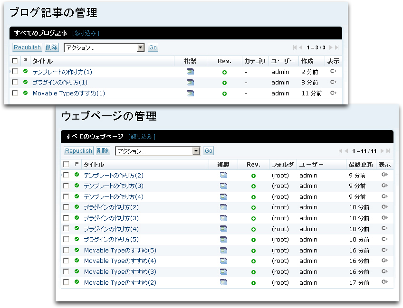Check the プラグインの作り方(5) row checkbox
This screenshot has width=403, height=308.
[66, 239]
